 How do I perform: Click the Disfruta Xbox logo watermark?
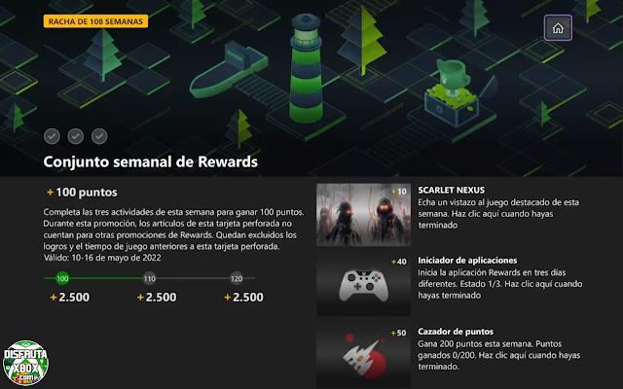click(25, 363)
